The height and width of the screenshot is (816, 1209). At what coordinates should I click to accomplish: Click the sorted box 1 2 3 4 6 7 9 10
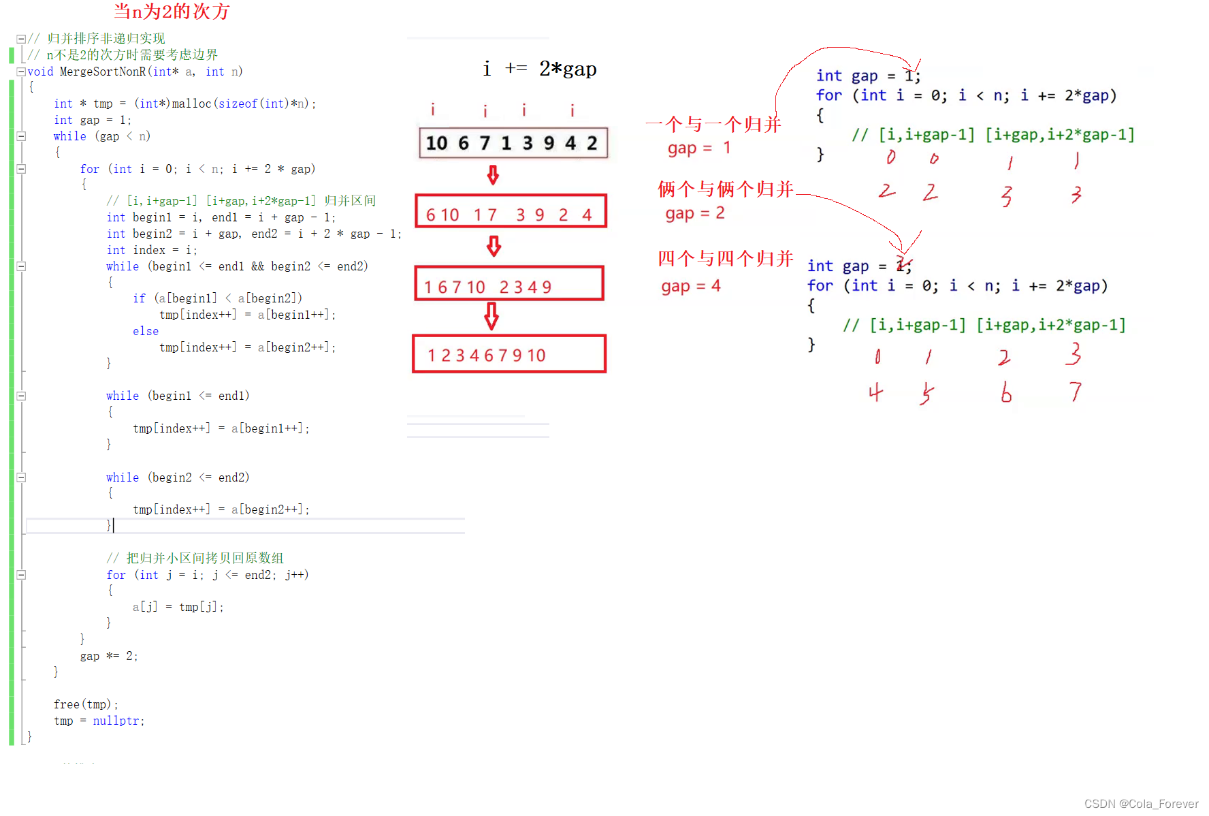[x=509, y=354]
